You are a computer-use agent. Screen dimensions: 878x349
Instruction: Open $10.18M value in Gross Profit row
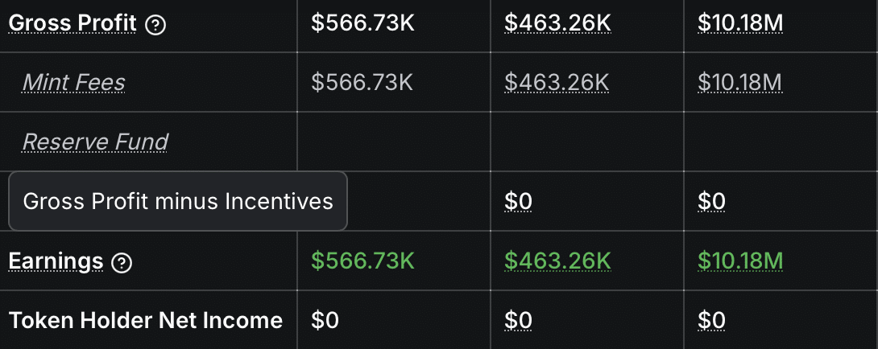(740, 23)
